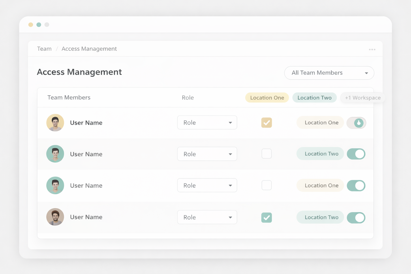Image resolution: width=411 pixels, height=274 pixels.
Task: Open the options menu via the ellipsis icon
Action: pos(372,49)
